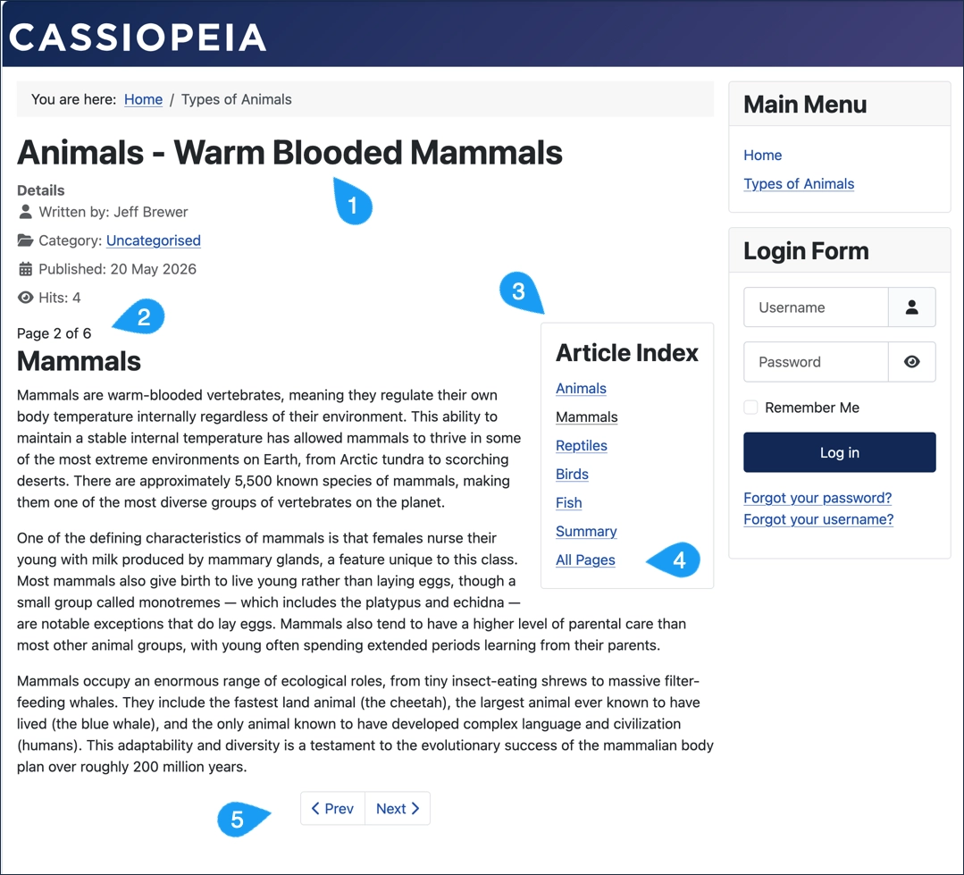Image resolution: width=964 pixels, height=875 pixels.
Task: Click annotation marker number 1
Action: [x=352, y=202]
